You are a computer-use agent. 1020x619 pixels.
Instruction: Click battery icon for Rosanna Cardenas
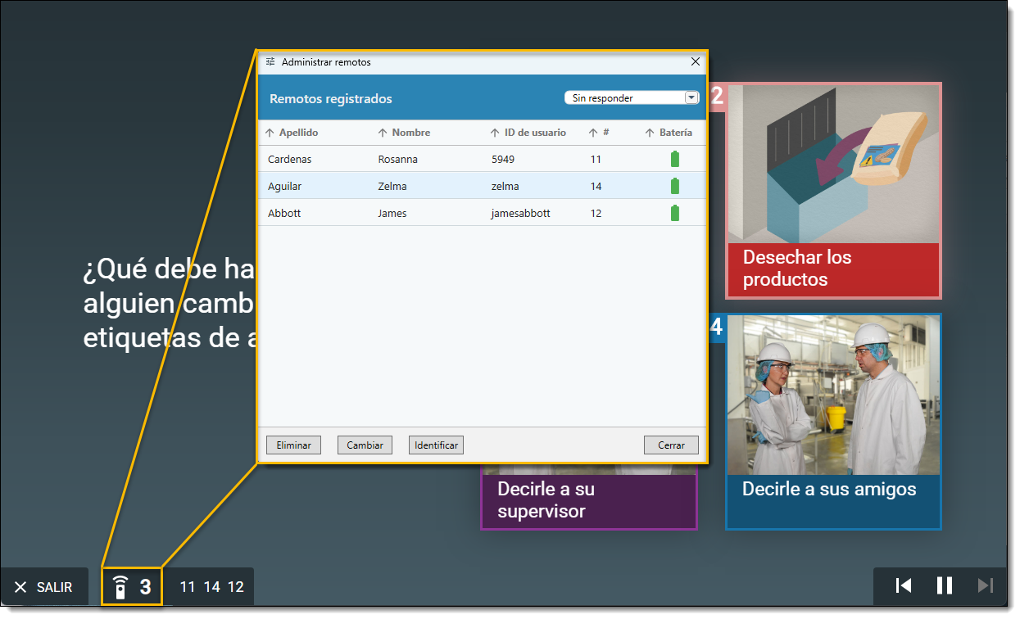coord(675,160)
